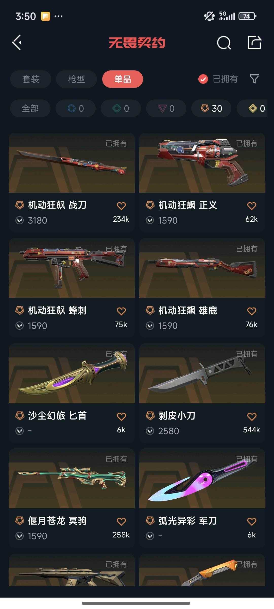Tap heart icon for 剥皮小刀

tap(252, 416)
